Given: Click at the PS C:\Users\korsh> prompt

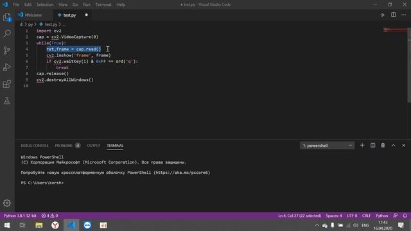Looking at the screenshot, I should tap(42, 183).
